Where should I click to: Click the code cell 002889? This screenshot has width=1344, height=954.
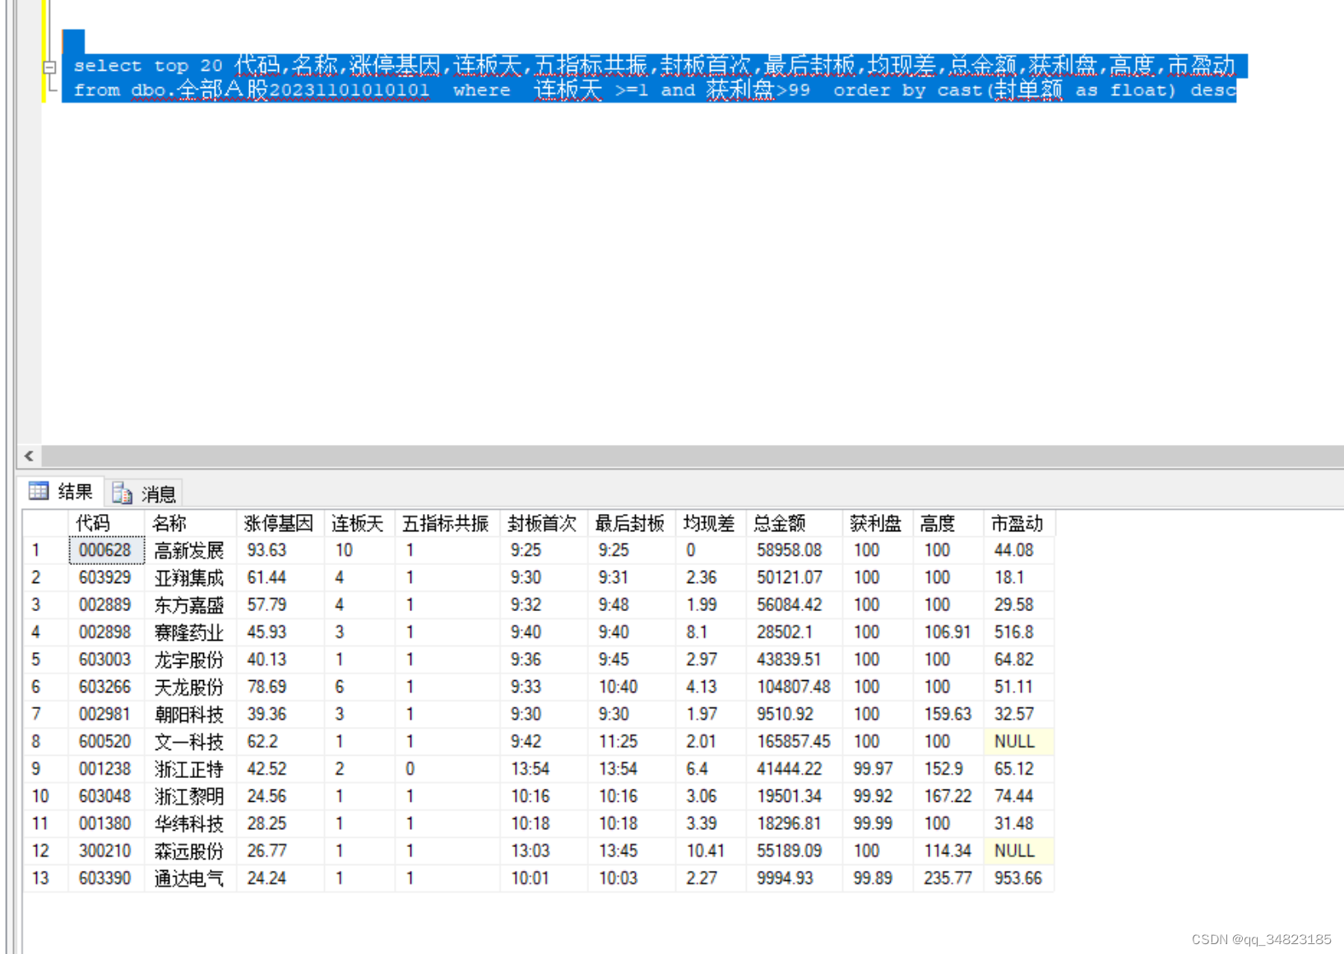pos(107,604)
